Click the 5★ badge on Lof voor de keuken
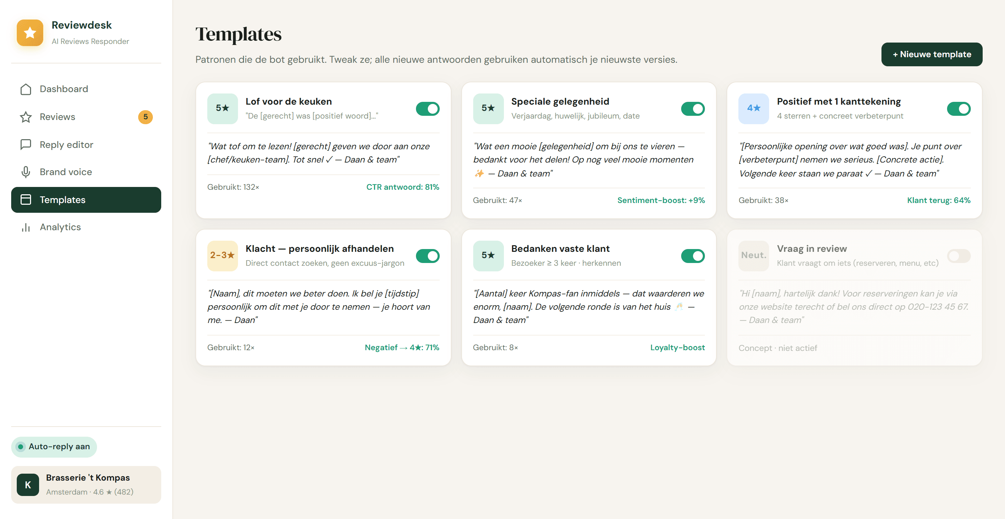1005x519 pixels. click(222, 108)
